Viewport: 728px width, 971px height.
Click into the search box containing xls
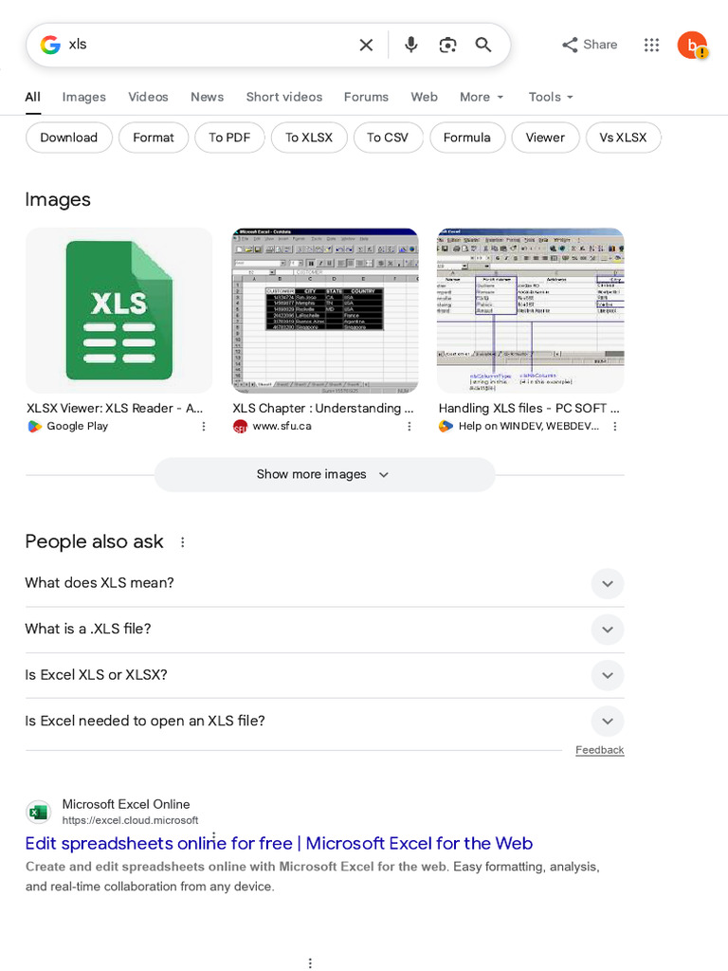pos(208,45)
